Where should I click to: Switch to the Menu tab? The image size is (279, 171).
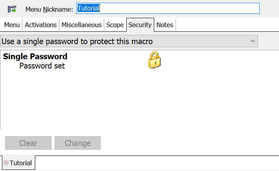12,25
